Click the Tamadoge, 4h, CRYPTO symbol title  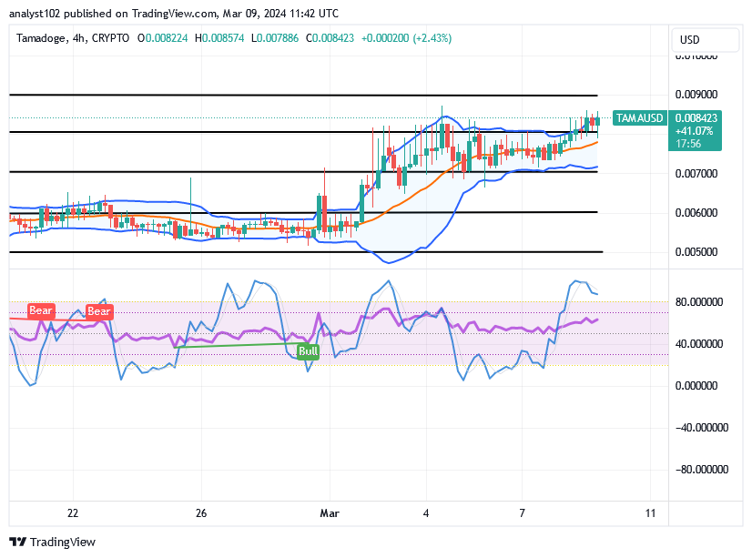point(73,38)
